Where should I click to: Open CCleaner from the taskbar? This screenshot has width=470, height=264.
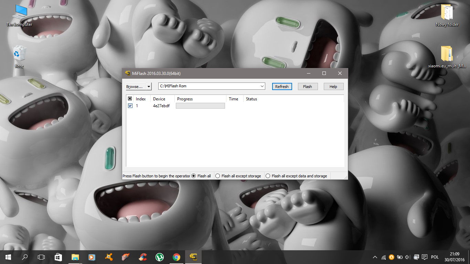(142, 257)
